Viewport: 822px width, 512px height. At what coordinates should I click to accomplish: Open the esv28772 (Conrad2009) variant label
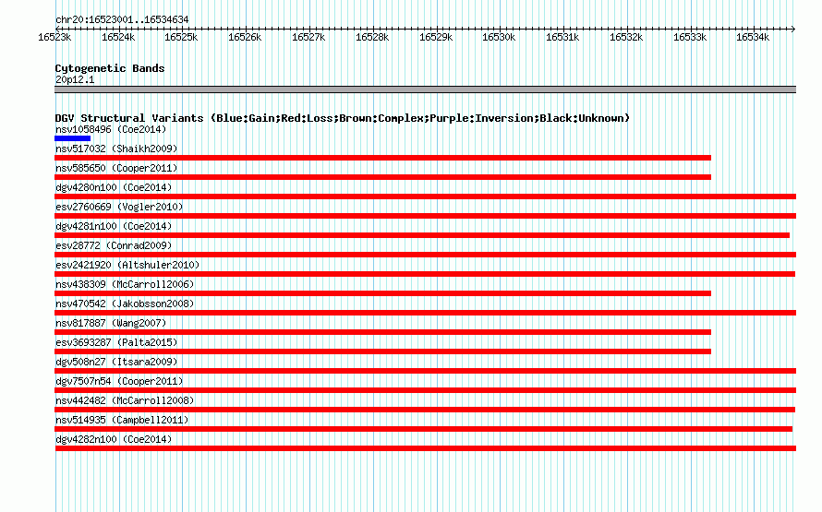point(114,245)
